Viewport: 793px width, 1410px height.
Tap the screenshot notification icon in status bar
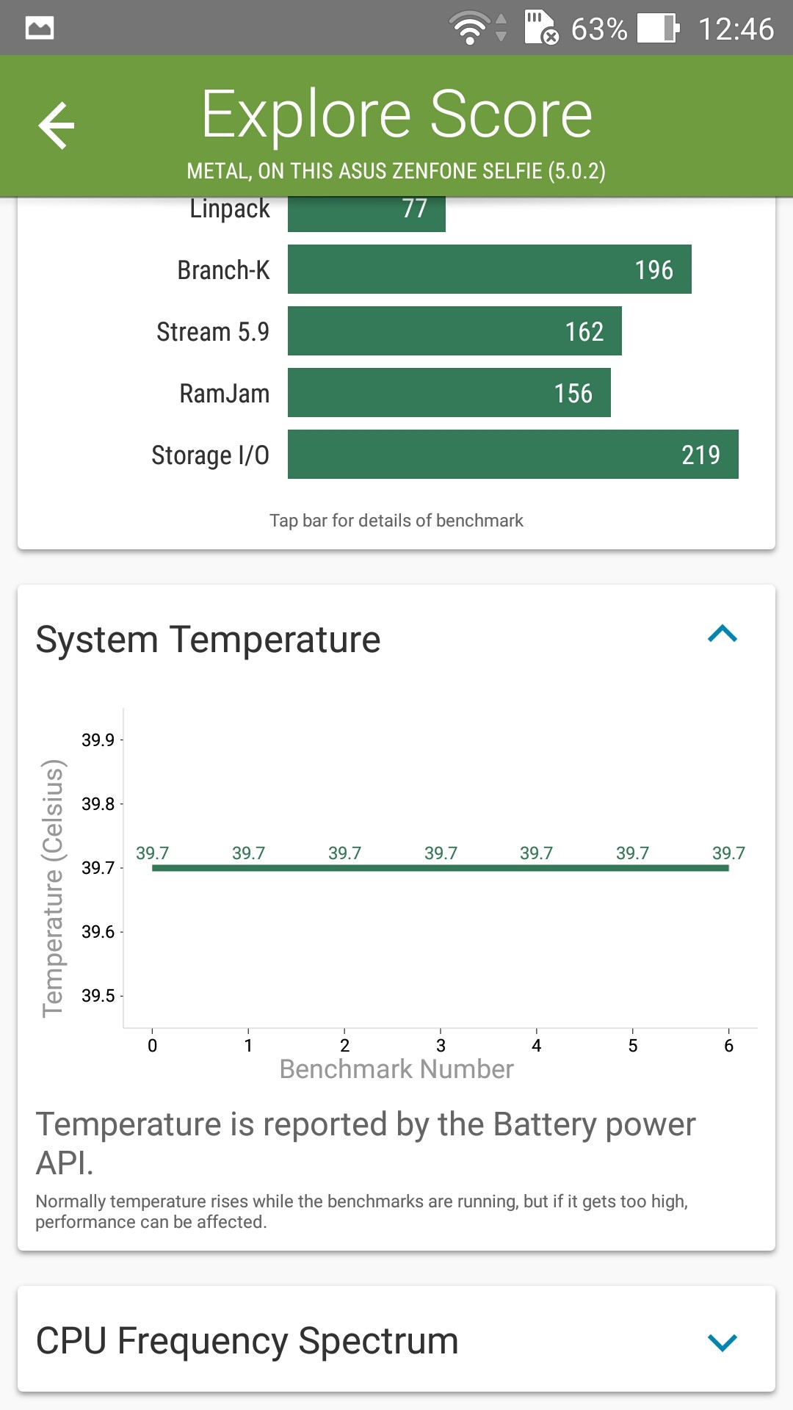point(40,29)
